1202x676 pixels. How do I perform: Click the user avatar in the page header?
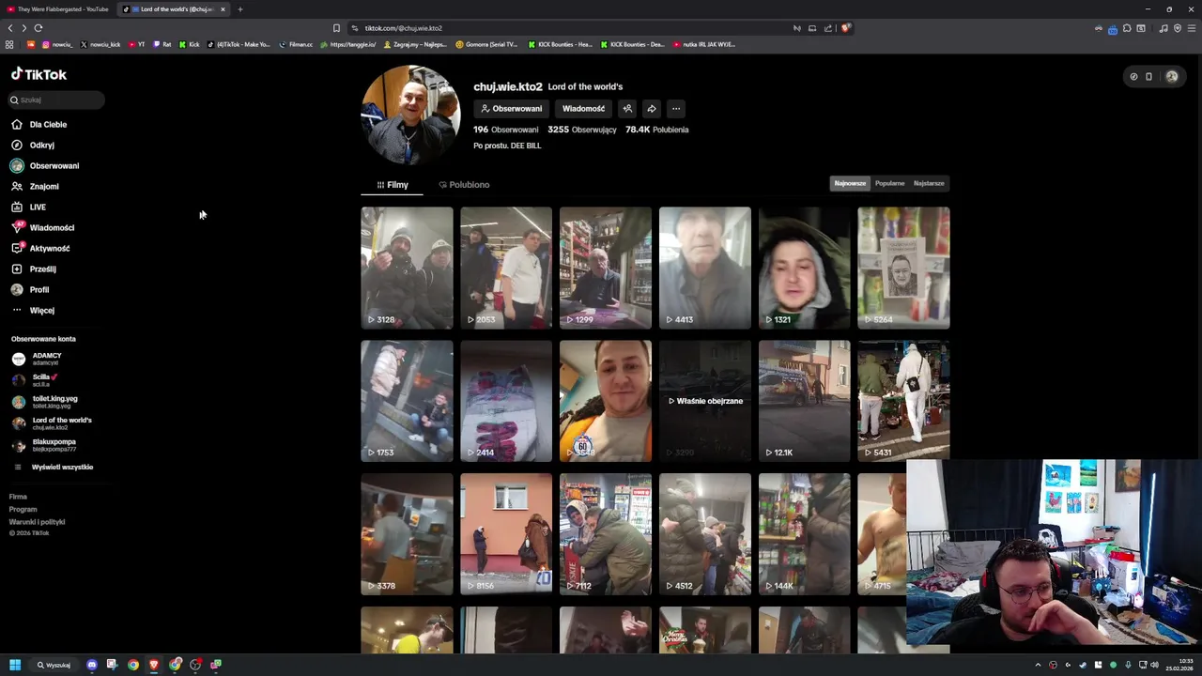[x=1172, y=76]
